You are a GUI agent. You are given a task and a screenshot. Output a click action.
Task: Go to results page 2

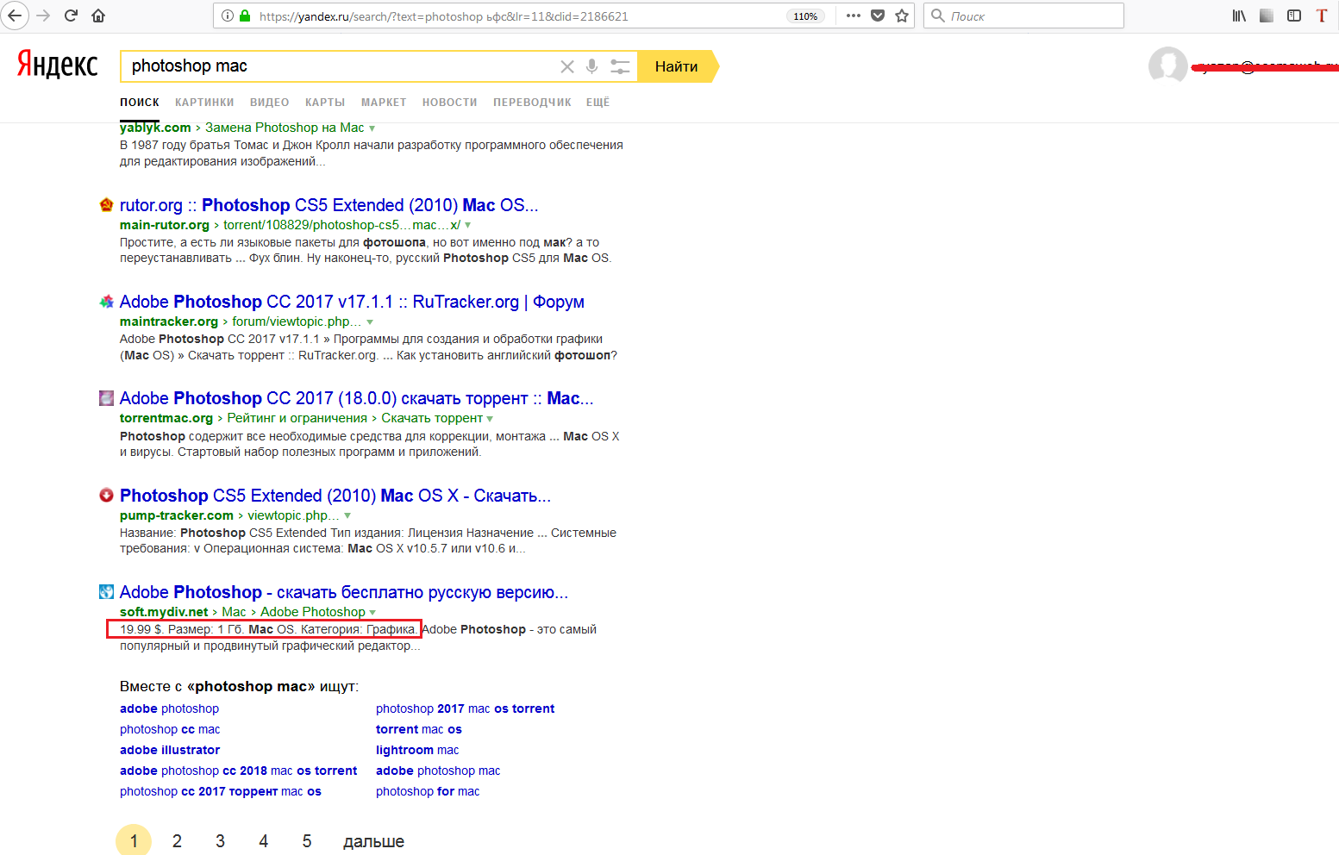point(177,841)
